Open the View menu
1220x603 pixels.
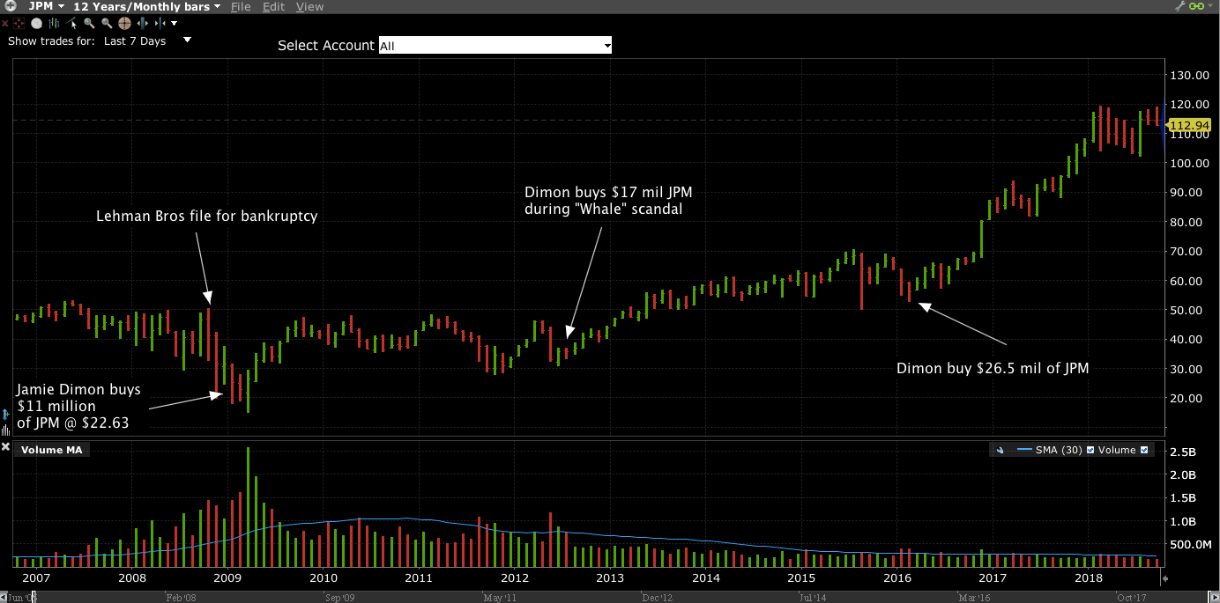pyautogui.click(x=309, y=6)
